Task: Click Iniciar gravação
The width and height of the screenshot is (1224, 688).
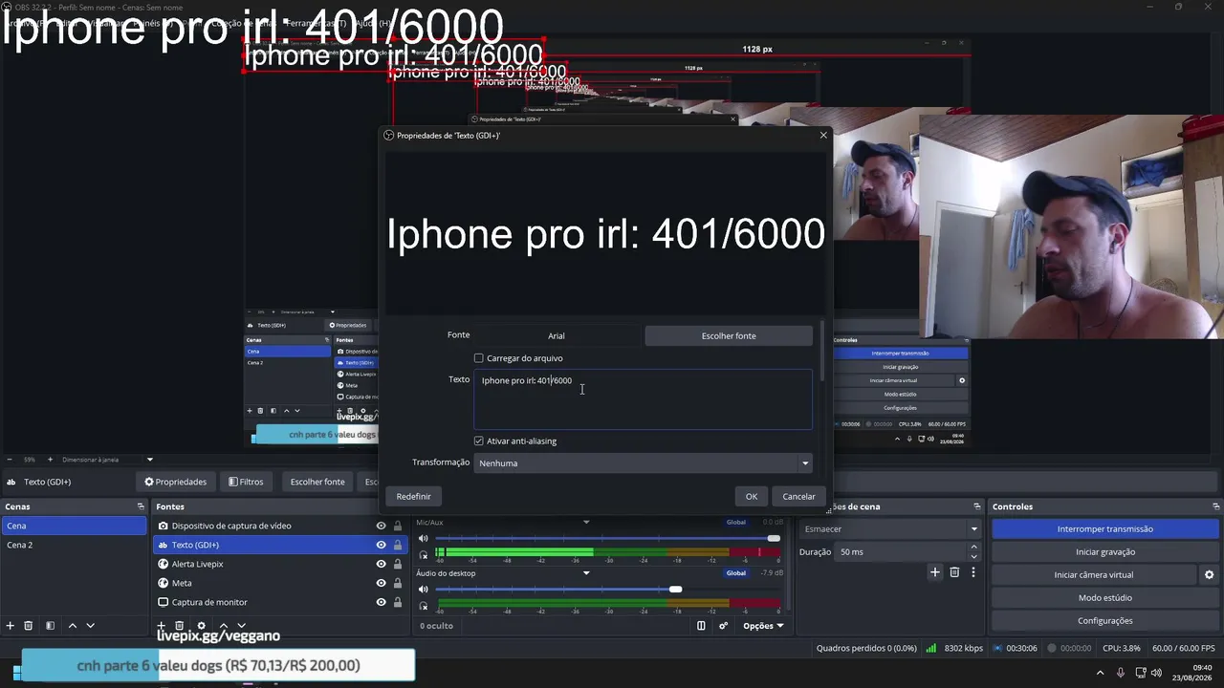Action: 1105,552
